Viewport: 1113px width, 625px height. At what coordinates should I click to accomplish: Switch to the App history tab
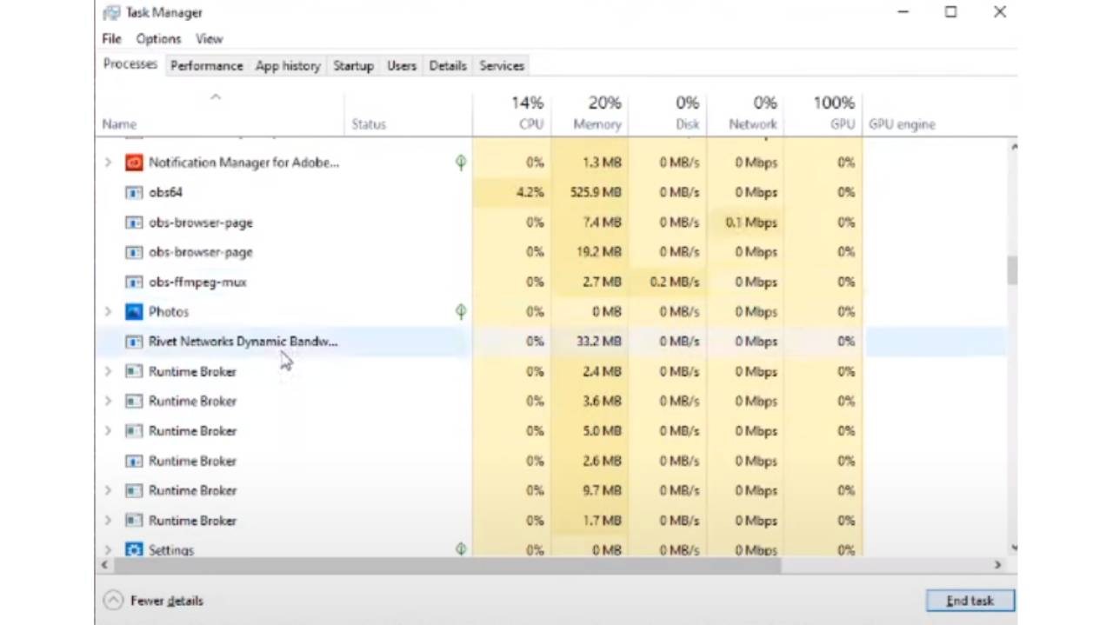[x=288, y=66]
